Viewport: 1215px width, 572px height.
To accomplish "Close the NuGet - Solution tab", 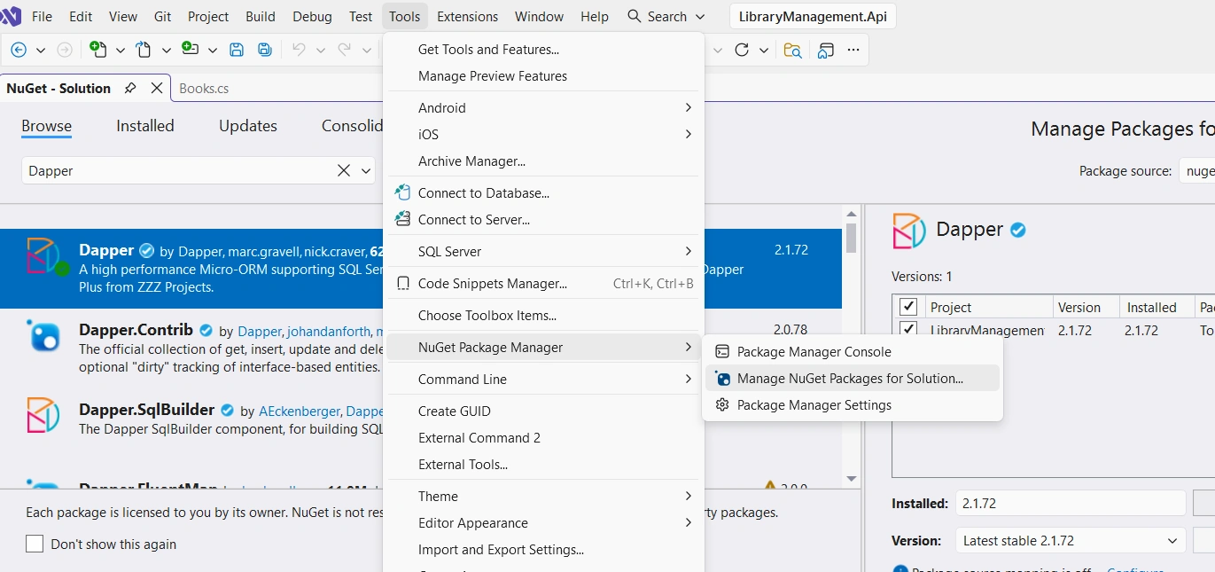I will coord(157,88).
